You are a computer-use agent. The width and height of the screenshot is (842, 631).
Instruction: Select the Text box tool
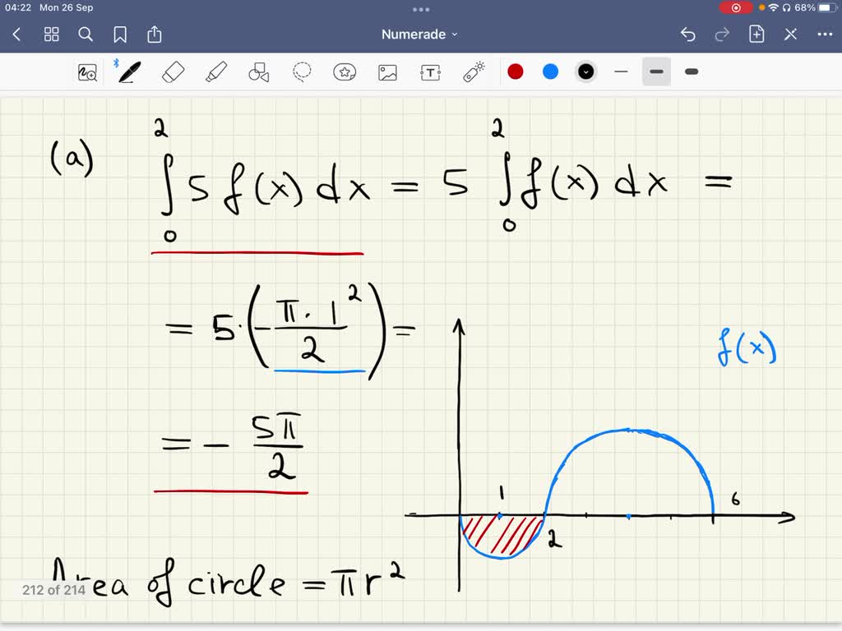430,71
